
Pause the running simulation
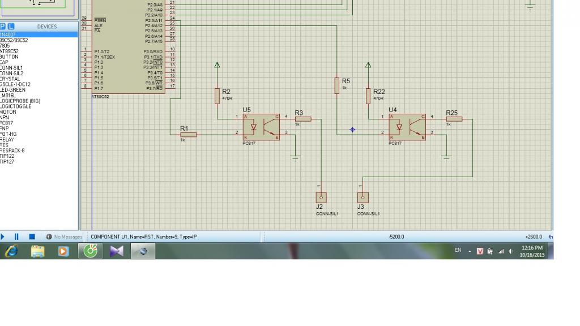point(17,237)
